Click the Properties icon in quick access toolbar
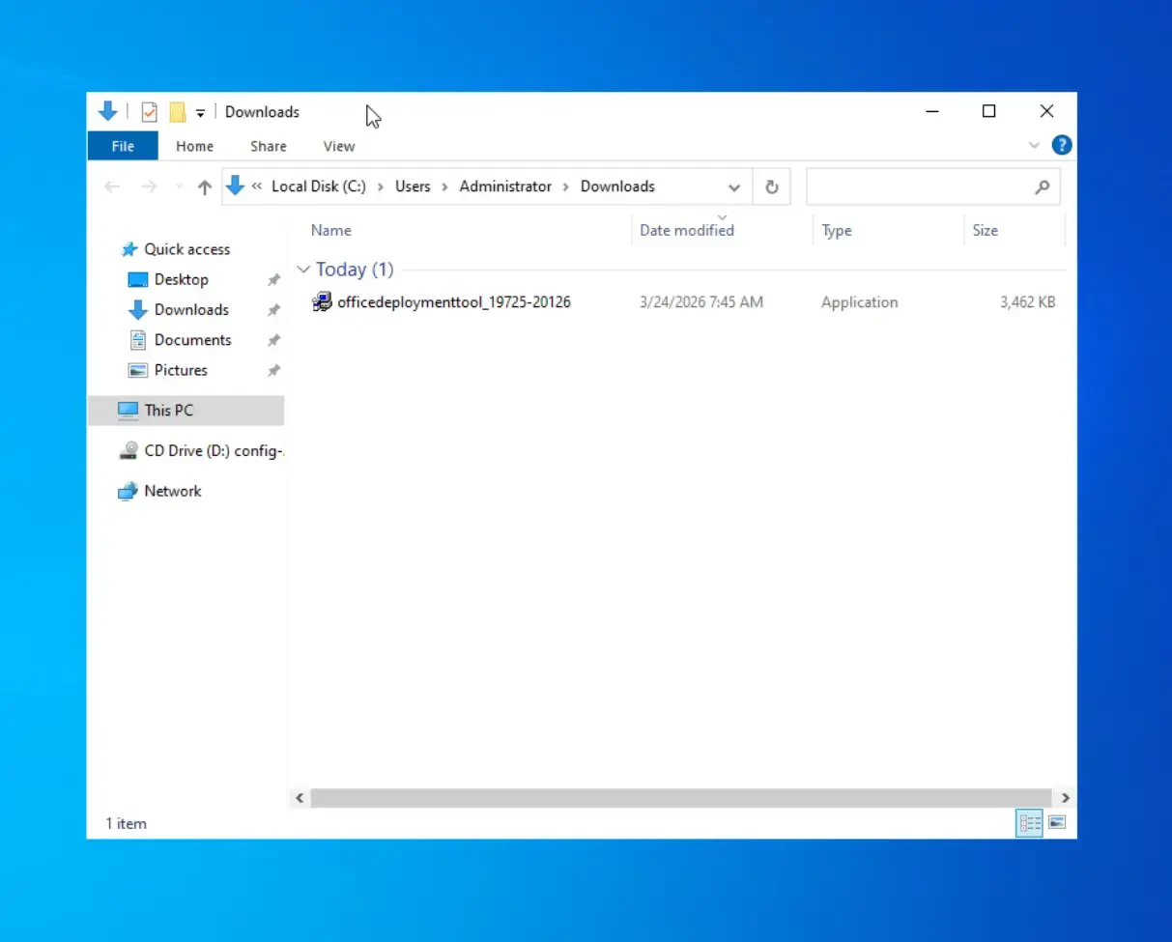This screenshot has width=1172, height=942. [x=149, y=112]
